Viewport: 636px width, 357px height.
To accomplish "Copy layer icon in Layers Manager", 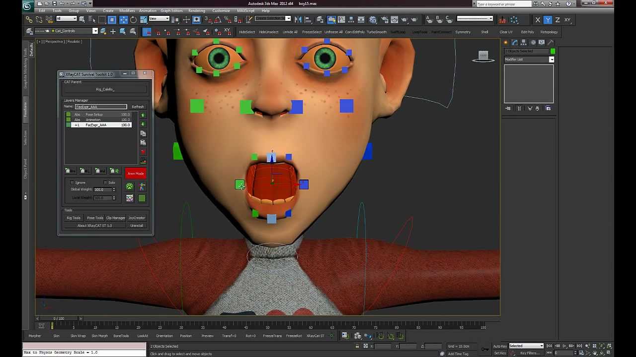I will coord(143,133).
